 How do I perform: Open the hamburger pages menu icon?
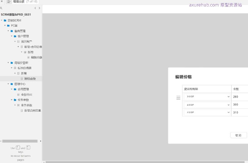tap(9, 2)
